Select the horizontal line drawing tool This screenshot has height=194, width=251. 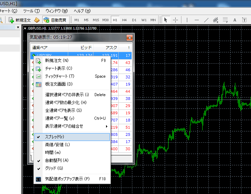197,20
